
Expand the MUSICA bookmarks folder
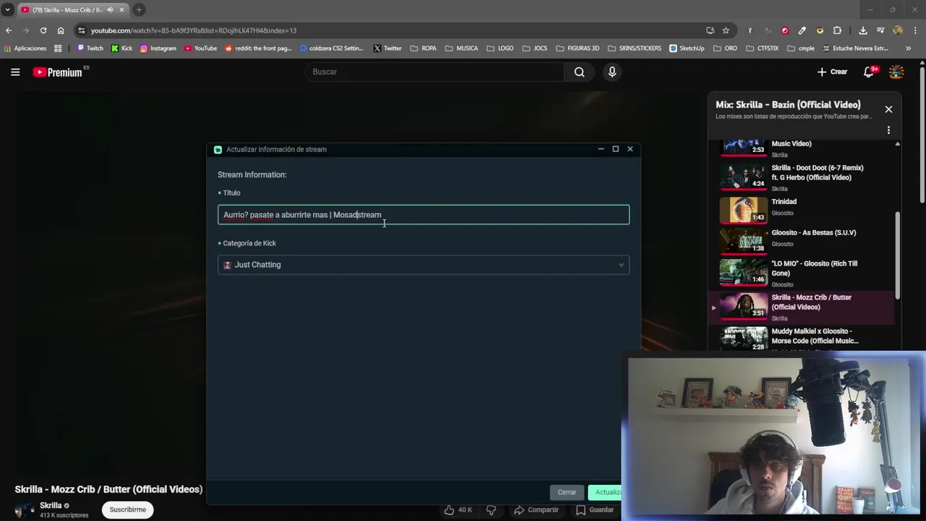pos(462,48)
